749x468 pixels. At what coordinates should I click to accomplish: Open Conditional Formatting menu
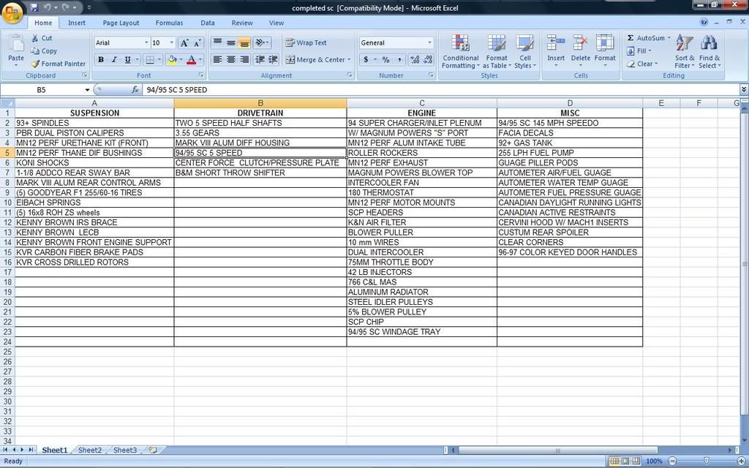[x=461, y=52]
